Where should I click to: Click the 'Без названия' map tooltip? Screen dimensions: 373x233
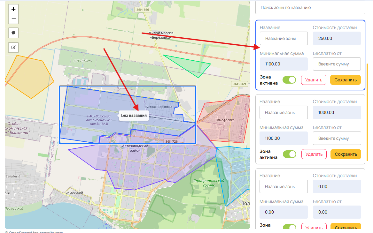134,116
